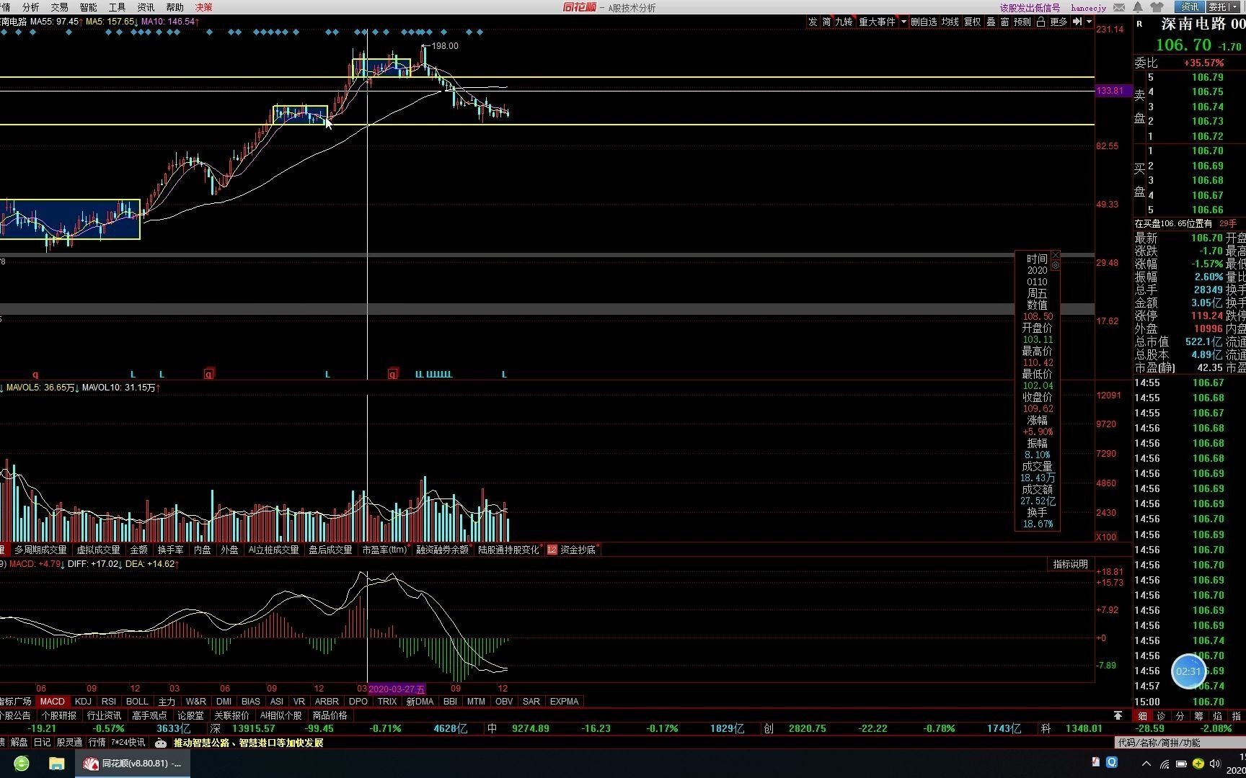Toggle the 预测 forecast option

(1022, 22)
